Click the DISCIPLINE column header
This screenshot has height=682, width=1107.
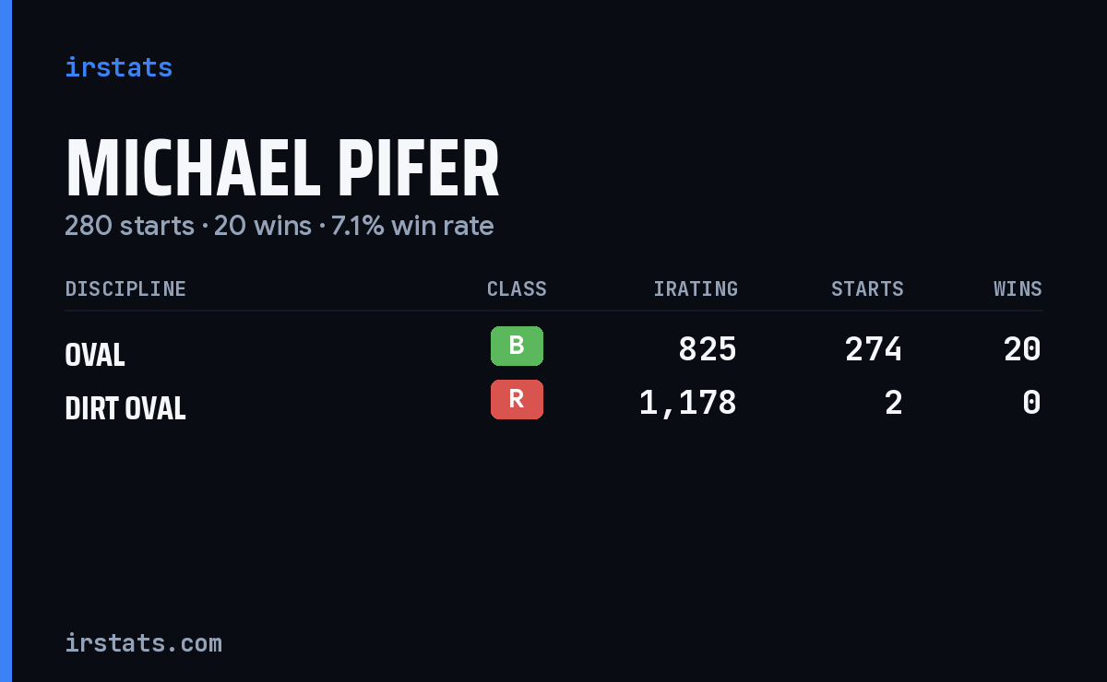coord(125,288)
